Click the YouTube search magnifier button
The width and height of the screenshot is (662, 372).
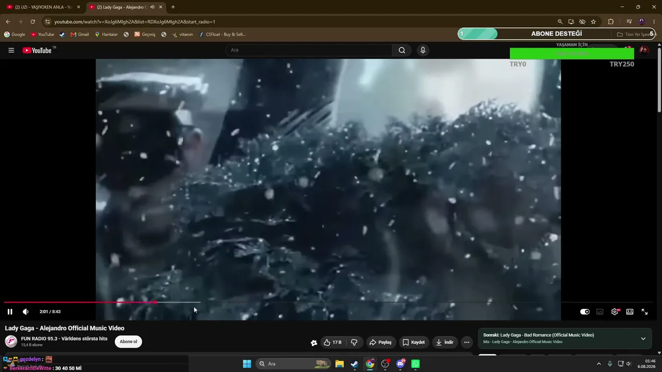(402, 50)
